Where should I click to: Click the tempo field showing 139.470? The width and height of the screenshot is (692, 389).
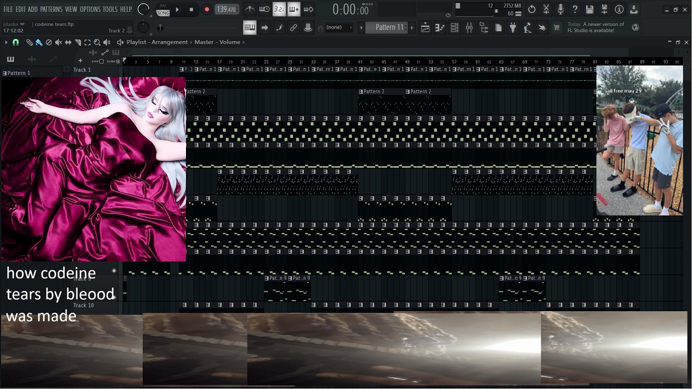(x=226, y=10)
